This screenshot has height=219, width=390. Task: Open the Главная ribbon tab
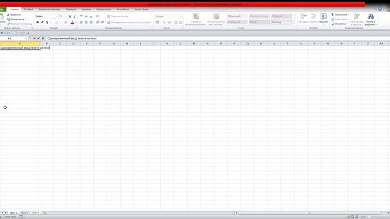[14, 10]
